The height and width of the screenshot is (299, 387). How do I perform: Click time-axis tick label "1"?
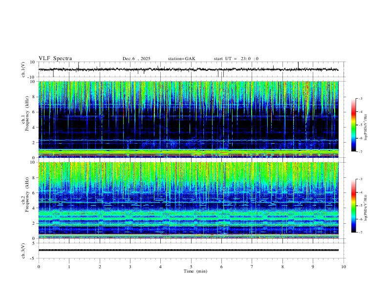tap(69, 267)
